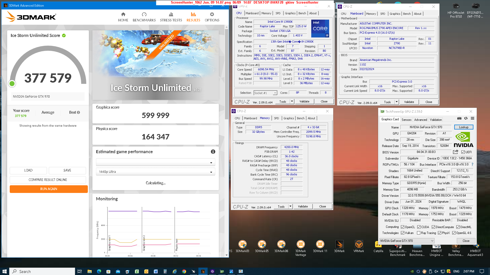Take GPU-Z screenshot with camera icon
490x275 pixels.
pos(459,119)
